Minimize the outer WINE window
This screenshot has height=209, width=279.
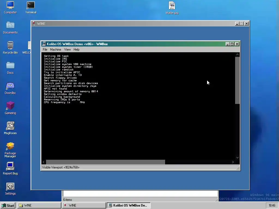click(x=237, y=24)
